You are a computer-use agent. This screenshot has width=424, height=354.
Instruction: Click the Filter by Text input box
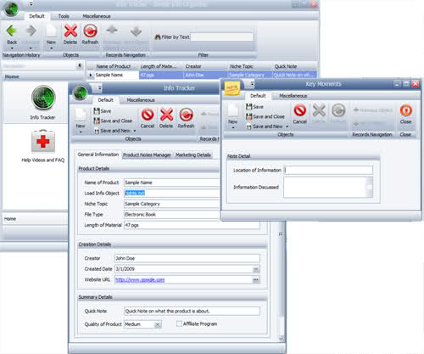222,37
